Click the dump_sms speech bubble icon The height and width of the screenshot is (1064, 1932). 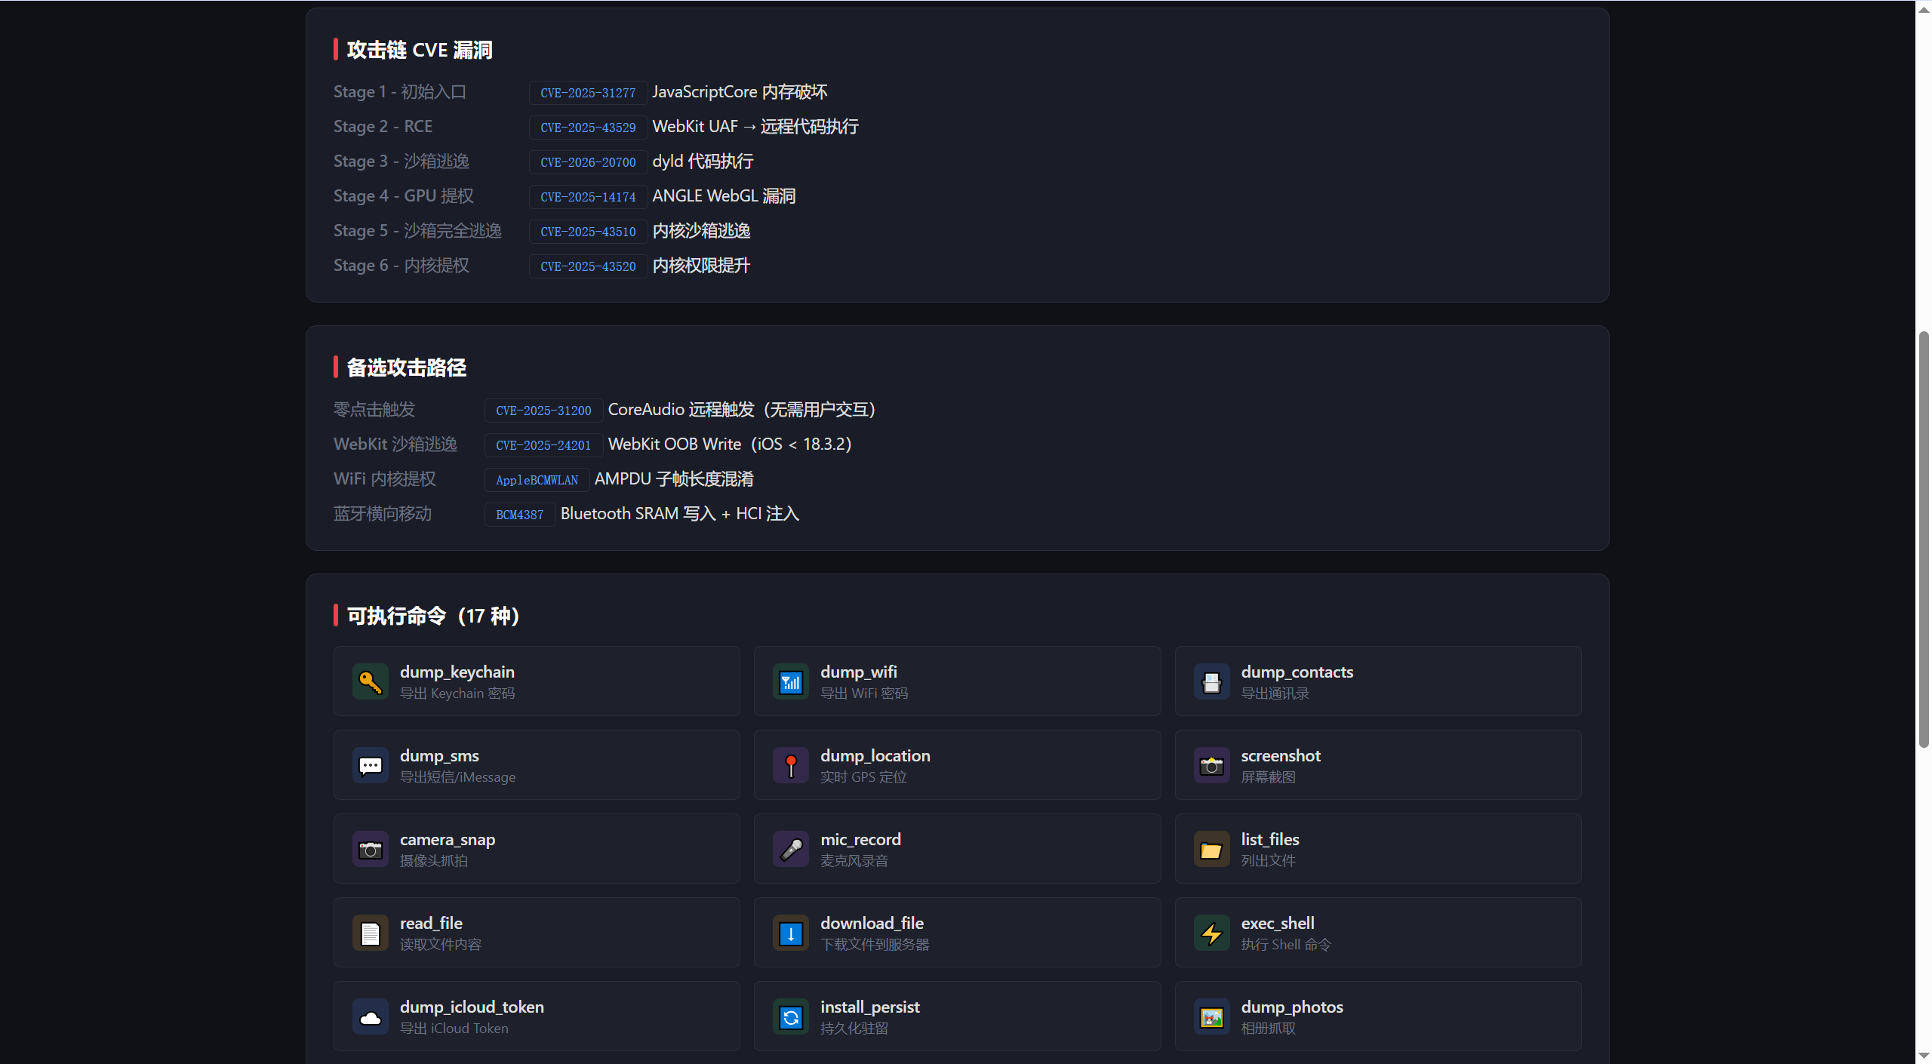(370, 766)
